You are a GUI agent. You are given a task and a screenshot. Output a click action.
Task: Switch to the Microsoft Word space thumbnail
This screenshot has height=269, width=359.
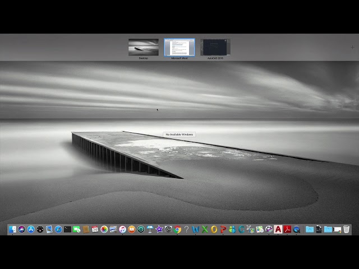pos(179,47)
